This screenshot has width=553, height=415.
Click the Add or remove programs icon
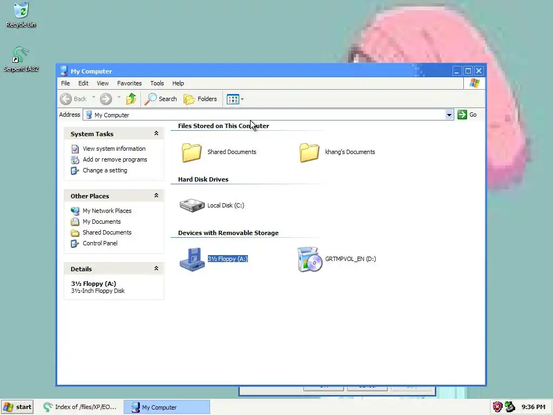pos(75,159)
